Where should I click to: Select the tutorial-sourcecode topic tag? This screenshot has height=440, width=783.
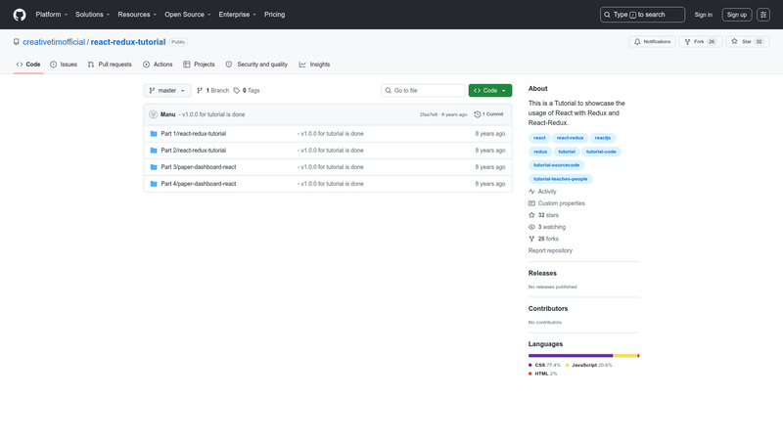pyautogui.click(x=556, y=165)
